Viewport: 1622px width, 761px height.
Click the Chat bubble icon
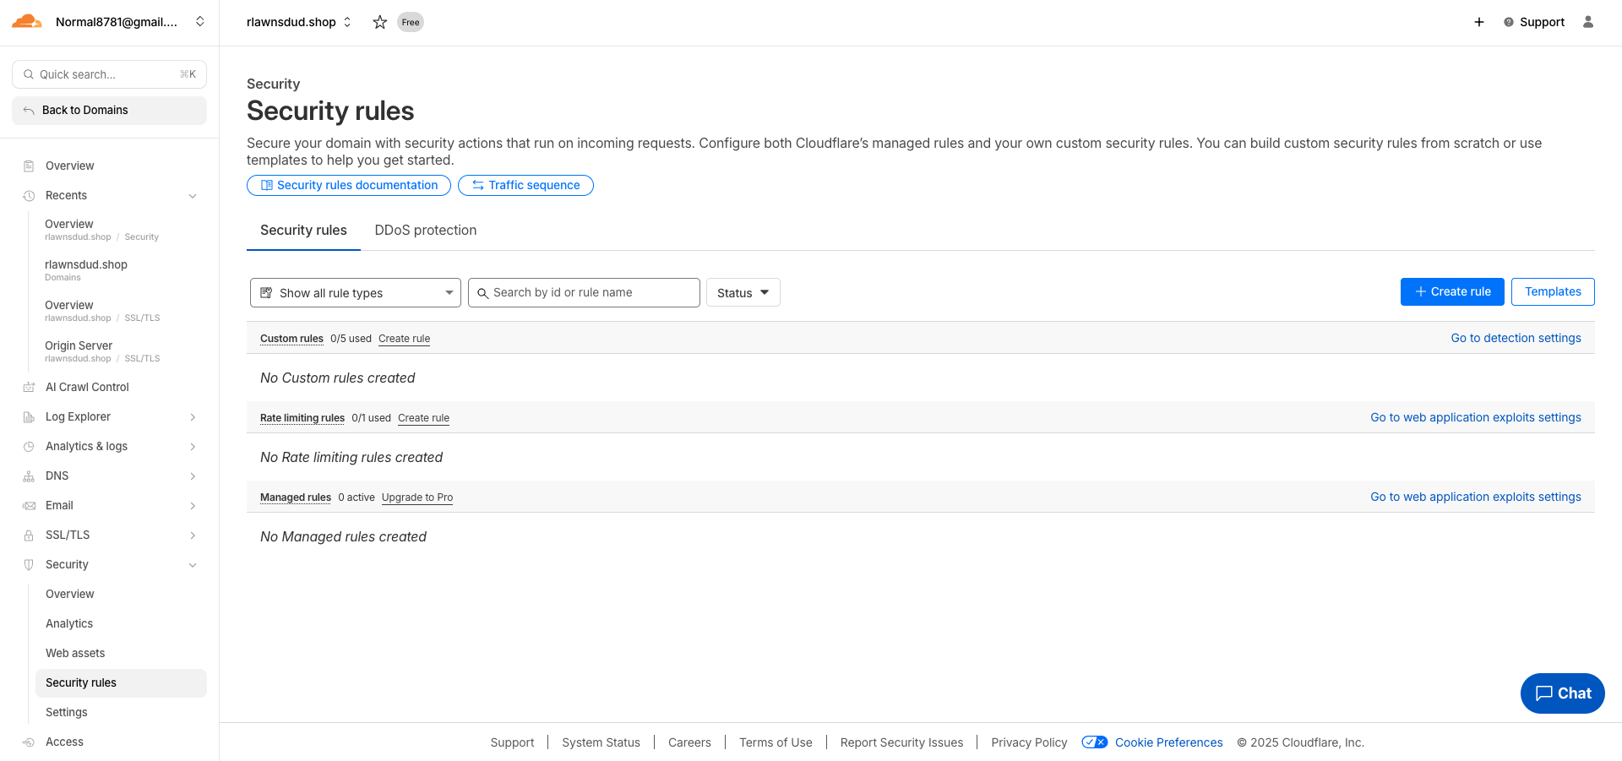coord(1544,693)
